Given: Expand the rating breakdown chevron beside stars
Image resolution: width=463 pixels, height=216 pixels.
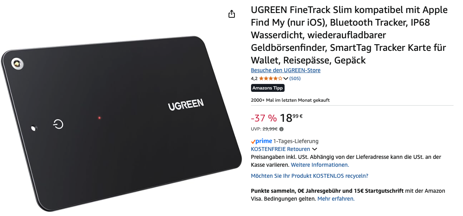Looking at the screenshot, I should (x=285, y=79).
